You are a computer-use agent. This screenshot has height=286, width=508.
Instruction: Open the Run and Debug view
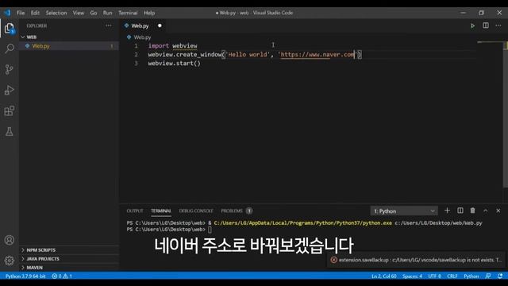pyautogui.click(x=10, y=90)
